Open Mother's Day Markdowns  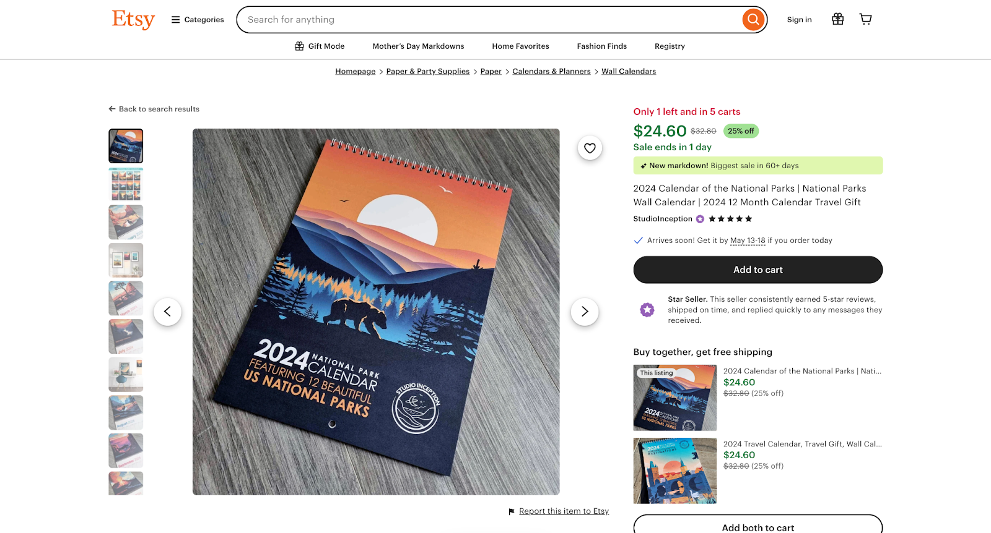417,46
